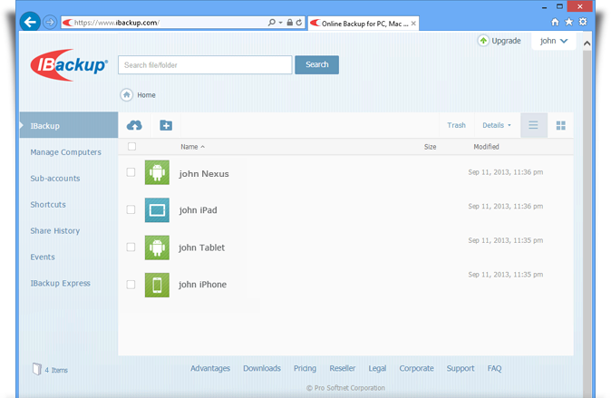The height and width of the screenshot is (398, 611).
Task: Click the Search button
Action: click(316, 64)
